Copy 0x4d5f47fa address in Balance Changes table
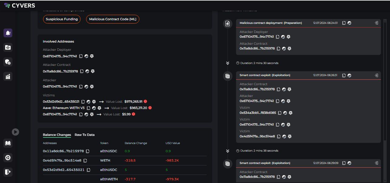Screen dimensions: 390x183 [85, 160]
